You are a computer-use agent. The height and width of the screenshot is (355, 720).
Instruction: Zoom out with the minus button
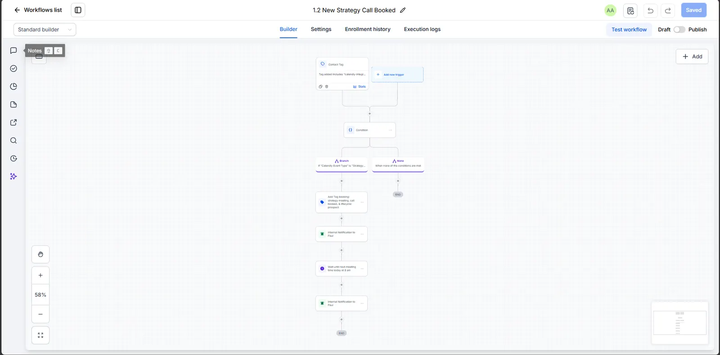(x=40, y=314)
